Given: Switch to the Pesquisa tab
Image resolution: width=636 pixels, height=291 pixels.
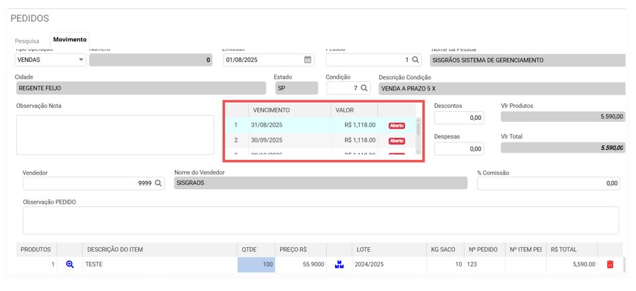Looking at the screenshot, I should click(27, 41).
